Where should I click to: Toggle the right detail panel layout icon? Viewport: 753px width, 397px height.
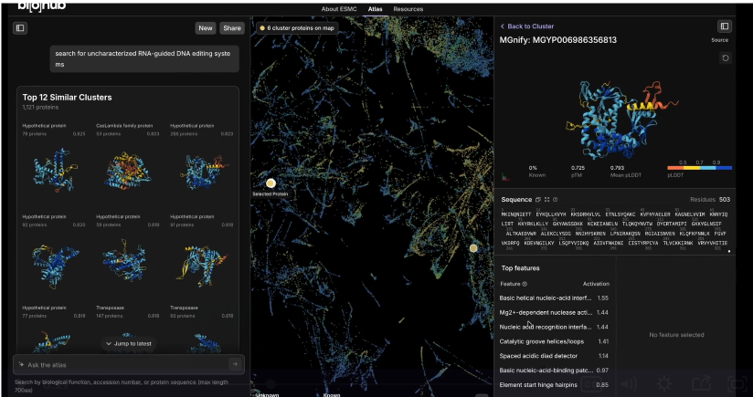tap(725, 26)
